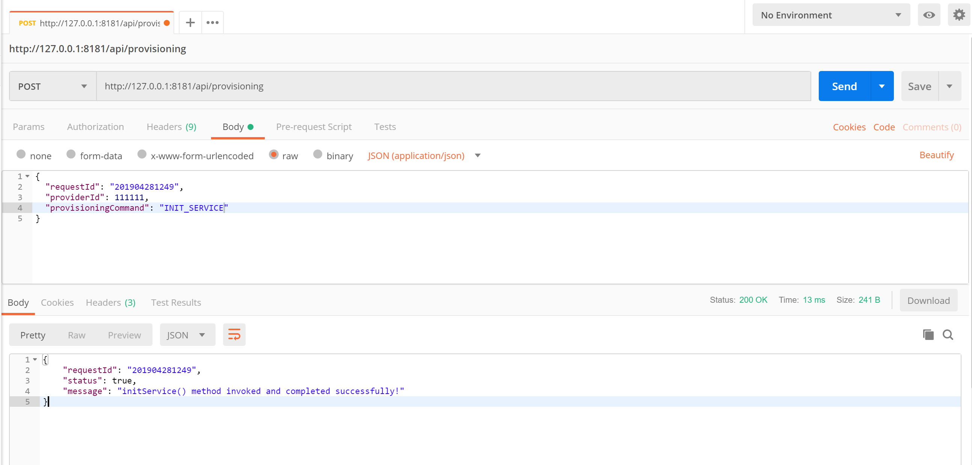Open the POST method dropdown
This screenshot has width=972, height=465.
click(x=53, y=86)
